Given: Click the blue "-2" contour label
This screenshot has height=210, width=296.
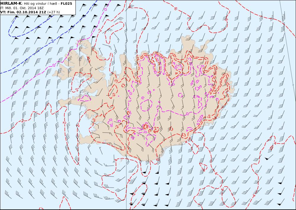Looking at the screenshot, I should 52,41.
